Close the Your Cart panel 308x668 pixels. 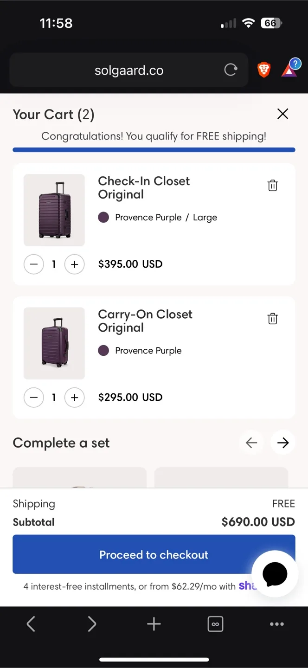pos(282,114)
